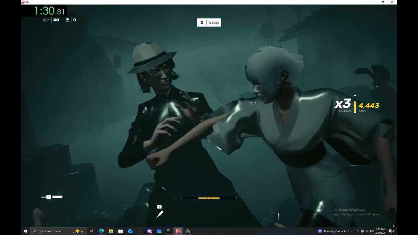
Task: Open Task View on the taskbar
Action: point(91,231)
